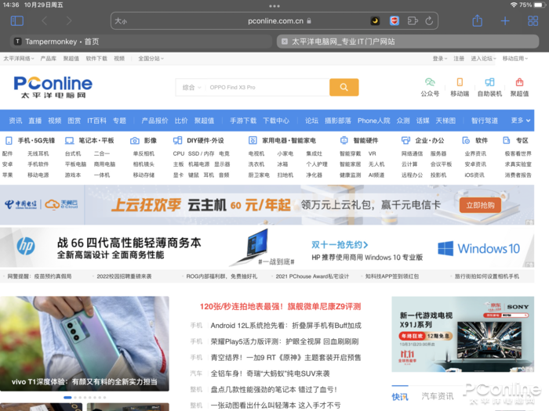Show the tab overview grid

[533, 21]
